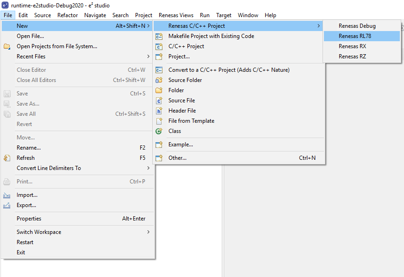404x277 pixels.
Task: Select Convert to a C/C++ Project entry
Action: (x=239, y=70)
